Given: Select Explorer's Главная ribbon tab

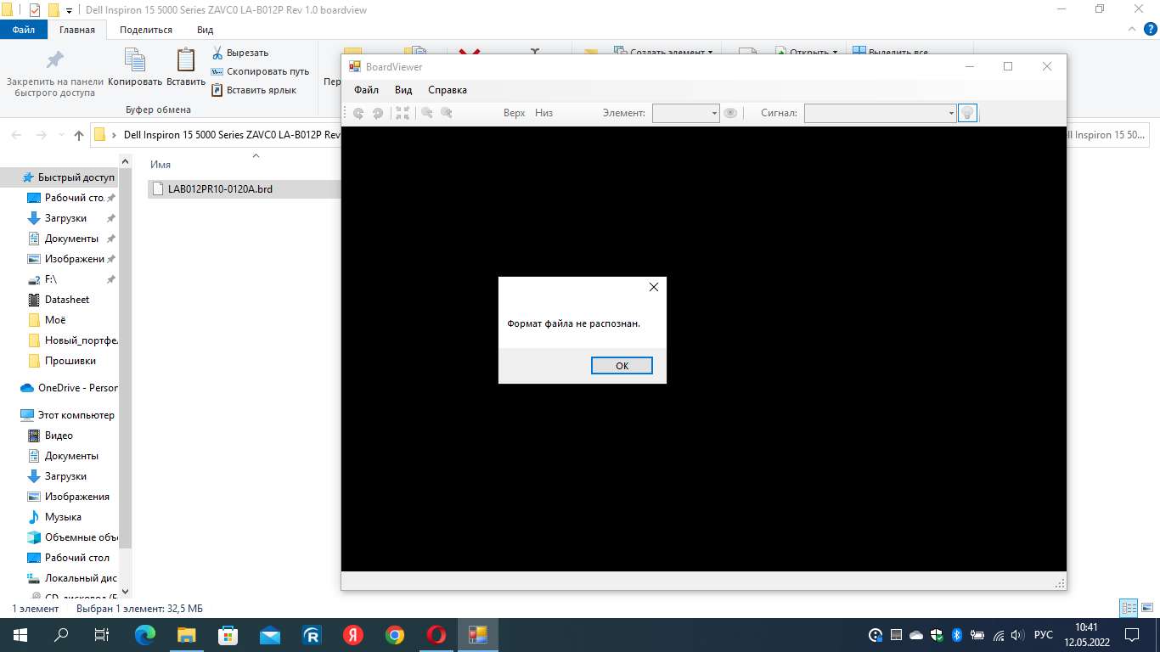Looking at the screenshot, I should click(77, 30).
